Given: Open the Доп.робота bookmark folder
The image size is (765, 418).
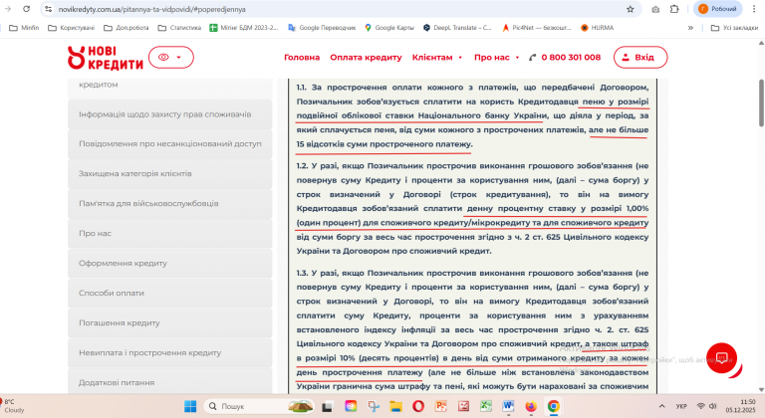Looking at the screenshot, I should [127, 28].
